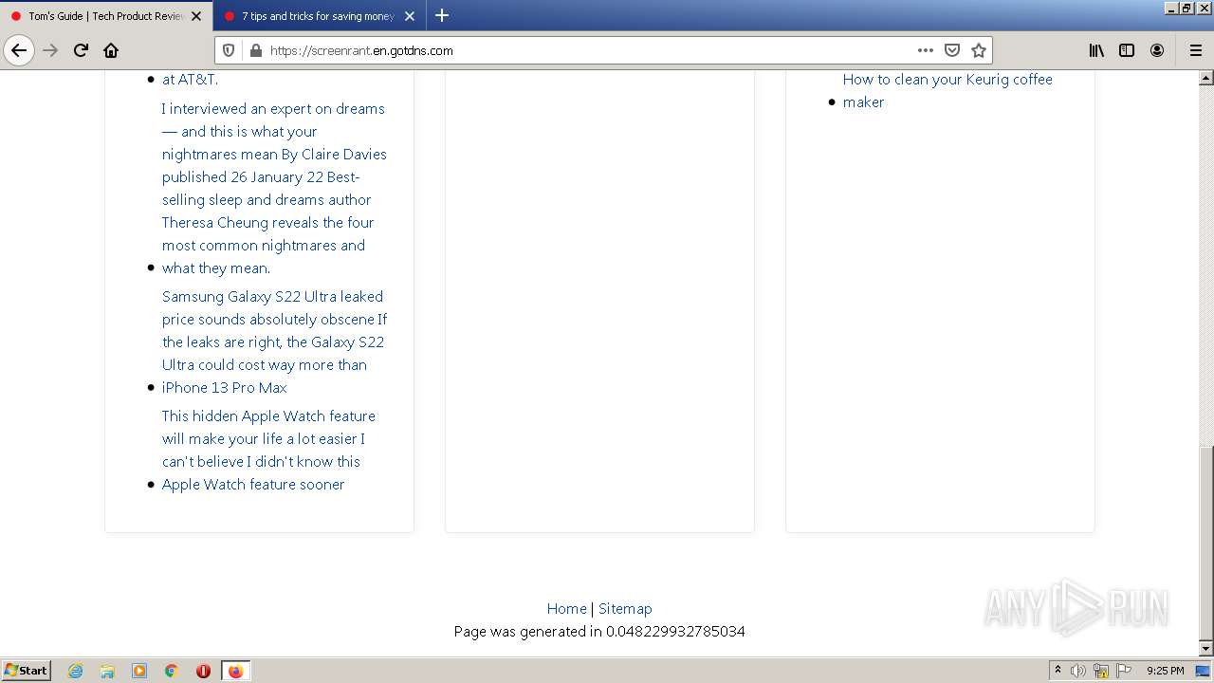Launch Google Chrome from taskbar
This screenshot has height=683, width=1214.
pyautogui.click(x=172, y=671)
